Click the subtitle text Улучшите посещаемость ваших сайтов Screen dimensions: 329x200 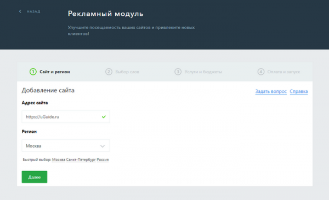[131, 31]
